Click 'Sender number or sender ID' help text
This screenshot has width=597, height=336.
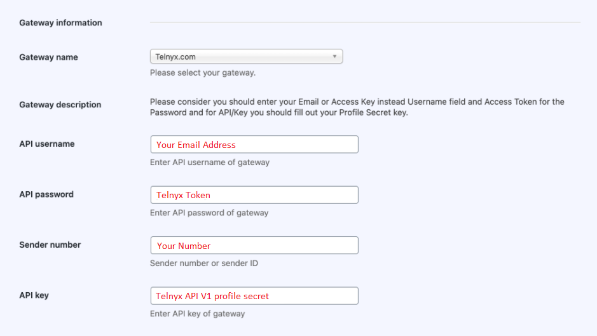[x=203, y=264]
